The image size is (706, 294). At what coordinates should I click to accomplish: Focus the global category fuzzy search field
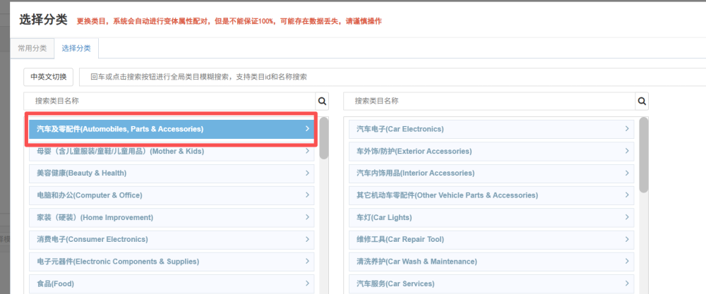tap(393, 77)
